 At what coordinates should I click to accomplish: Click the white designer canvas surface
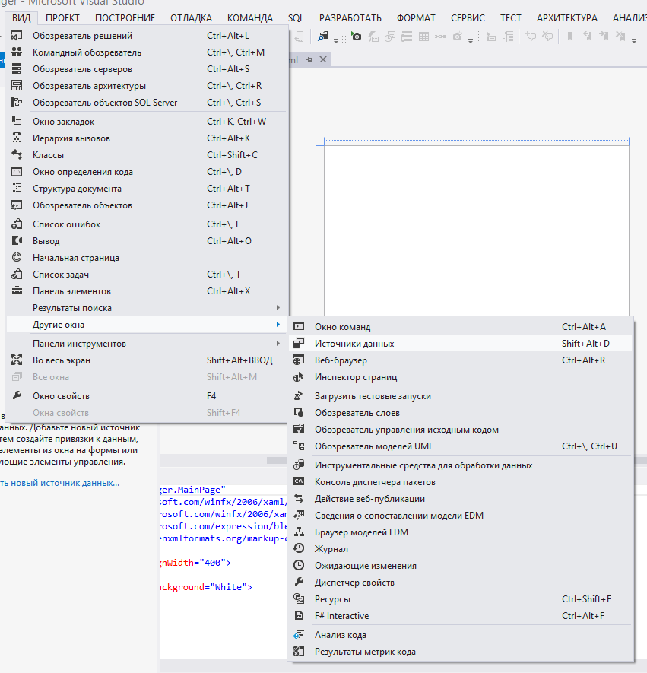(x=476, y=230)
